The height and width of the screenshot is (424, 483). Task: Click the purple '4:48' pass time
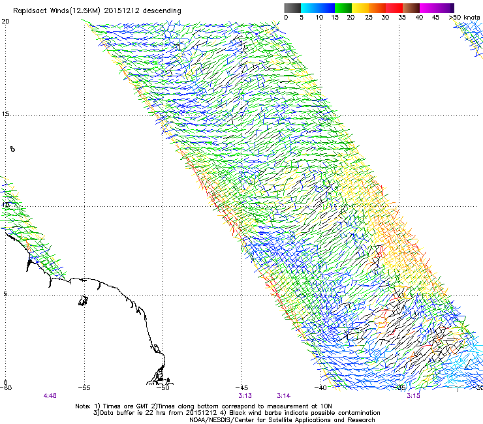point(50,396)
